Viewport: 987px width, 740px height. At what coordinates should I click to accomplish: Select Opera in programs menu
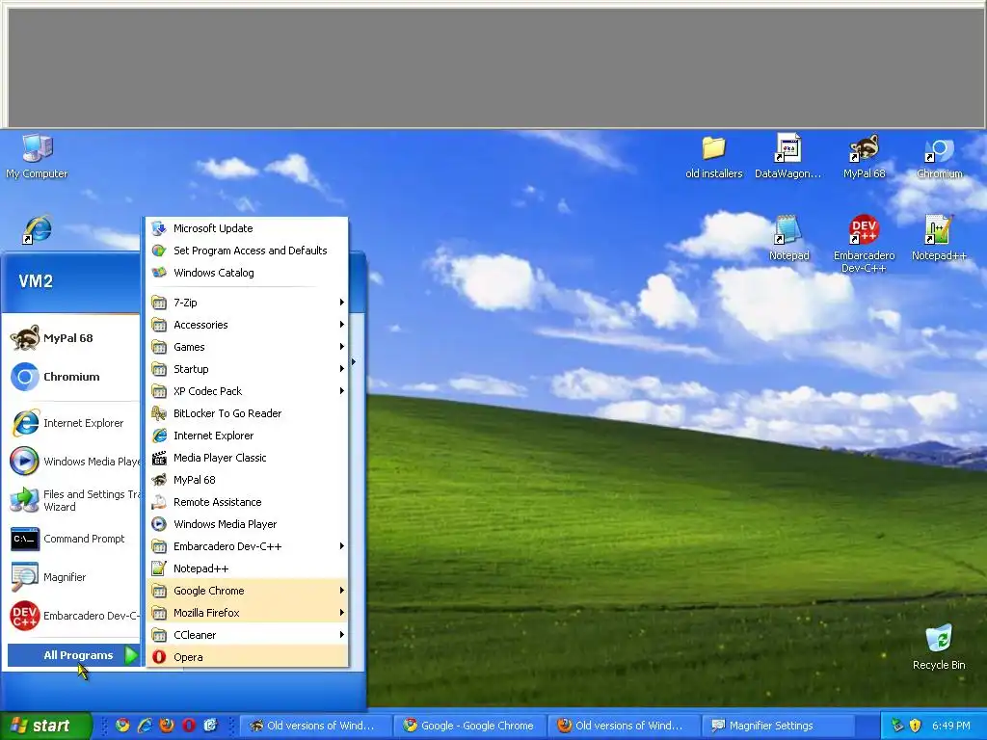point(248,657)
